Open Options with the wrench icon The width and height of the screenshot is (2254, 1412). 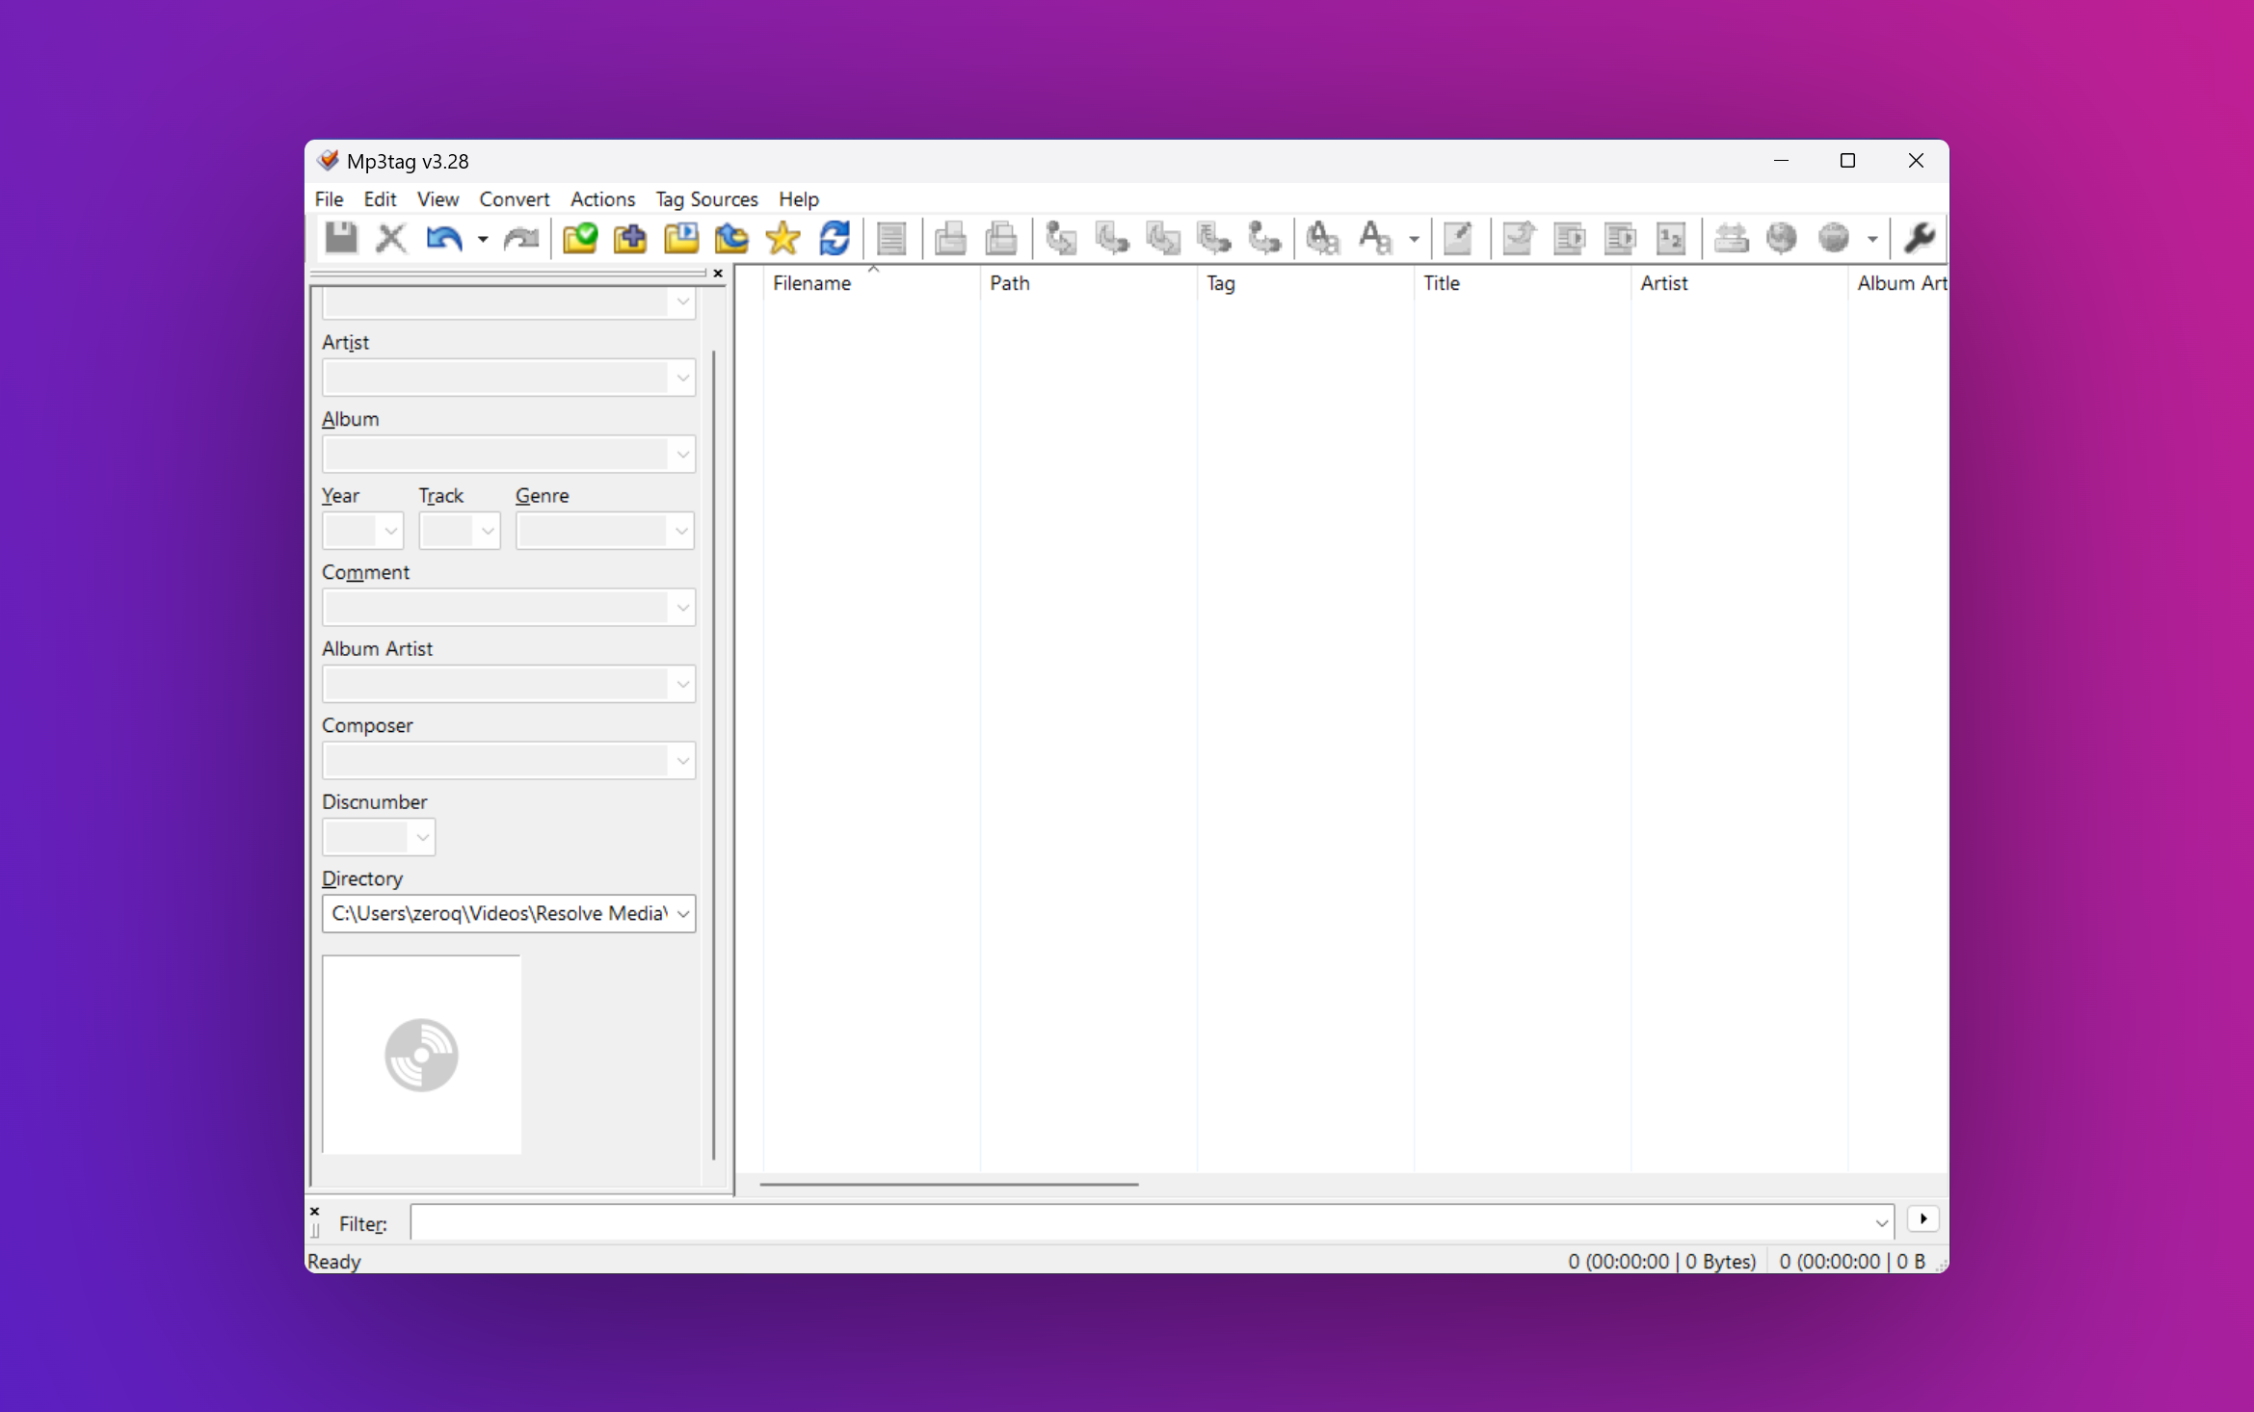(1919, 238)
